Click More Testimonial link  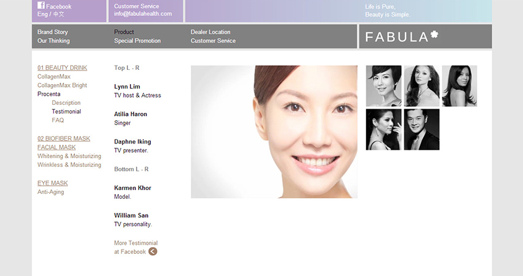click(136, 243)
